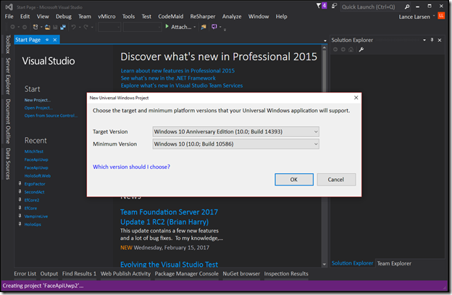Click the Open File folder icon
452x295 pixels.
(x=48, y=27)
